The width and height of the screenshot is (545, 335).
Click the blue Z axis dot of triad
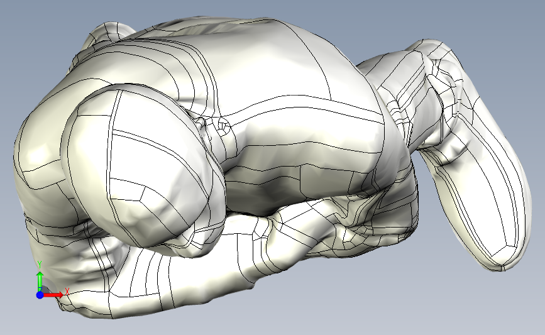tap(40, 295)
